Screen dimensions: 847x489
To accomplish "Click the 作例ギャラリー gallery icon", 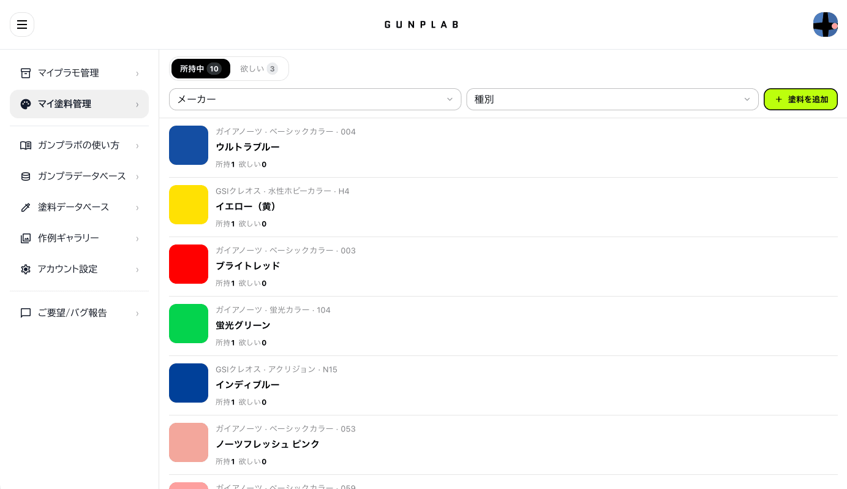I will click(x=26, y=238).
